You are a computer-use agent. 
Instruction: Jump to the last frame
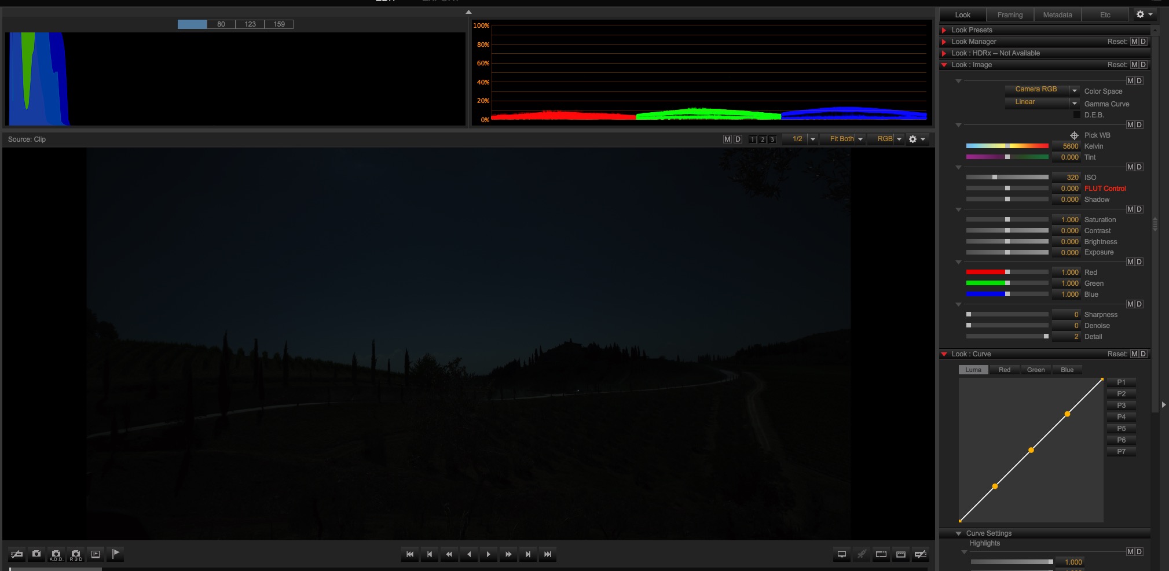click(x=548, y=554)
